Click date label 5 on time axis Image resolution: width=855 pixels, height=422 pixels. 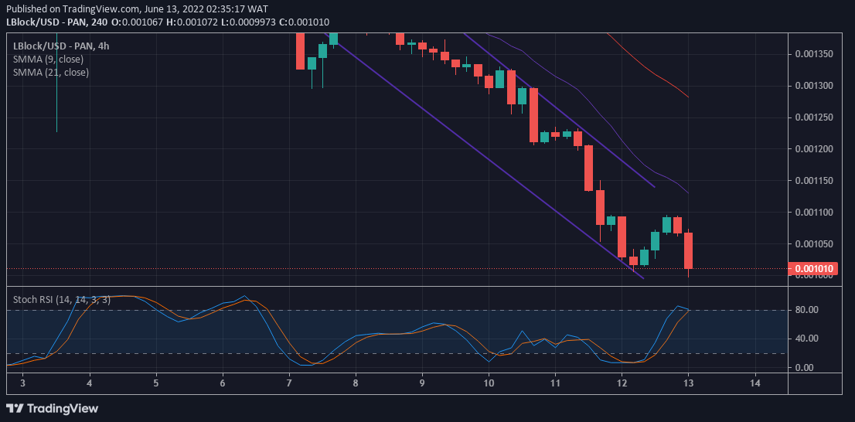[x=156, y=383]
